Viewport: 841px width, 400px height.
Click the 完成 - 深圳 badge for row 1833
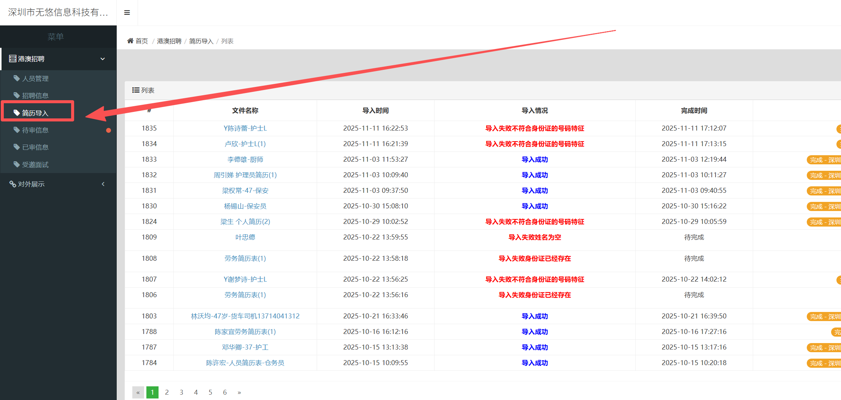click(x=824, y=160)
